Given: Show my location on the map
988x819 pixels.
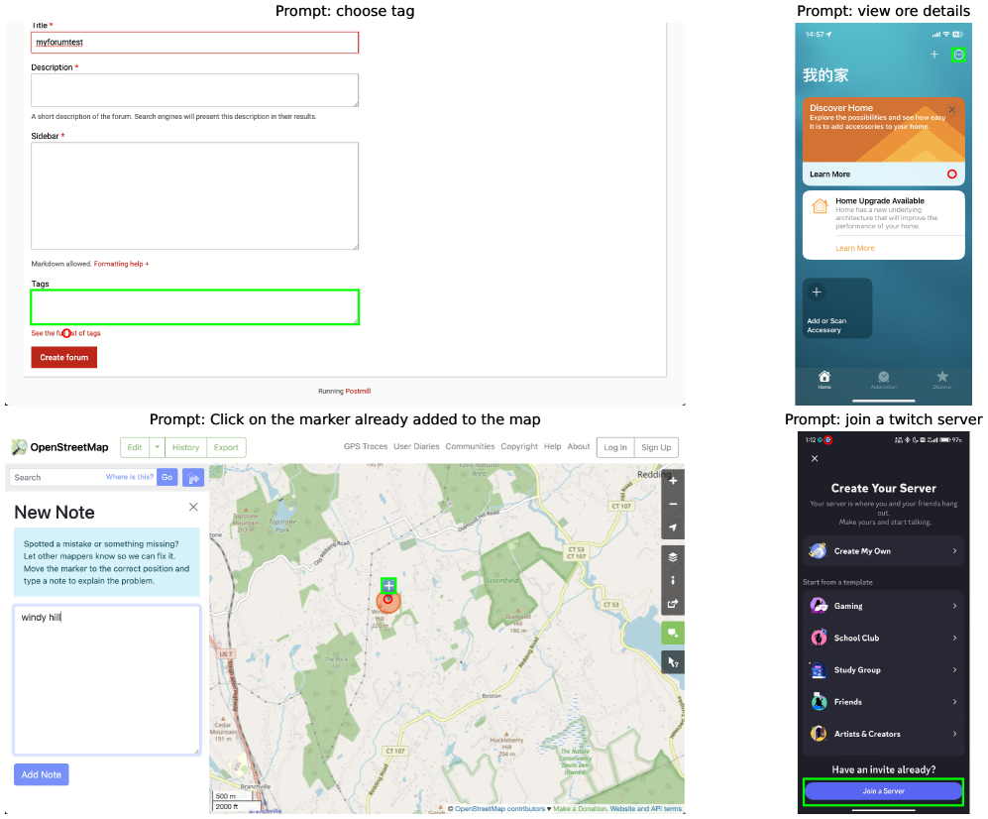Looking at the screenshot, I should click(672, 527).
